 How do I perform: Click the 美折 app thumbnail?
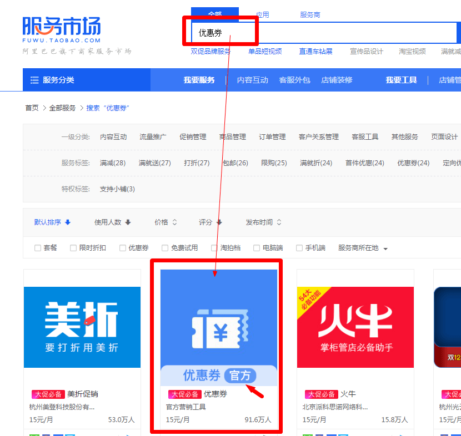point(82,327)
